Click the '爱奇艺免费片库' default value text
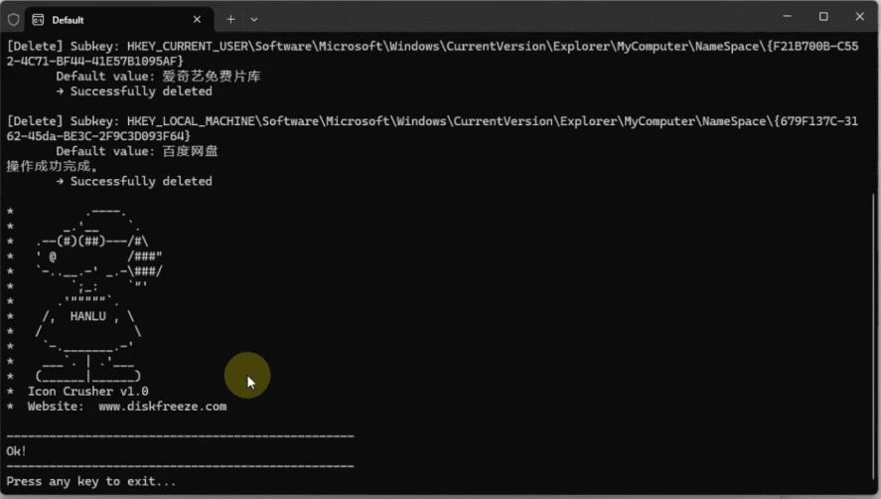 pos(212,77)
